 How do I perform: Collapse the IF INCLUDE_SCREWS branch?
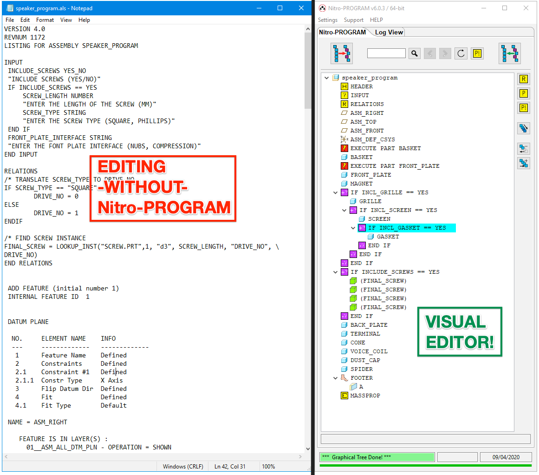tap(336, 272)
